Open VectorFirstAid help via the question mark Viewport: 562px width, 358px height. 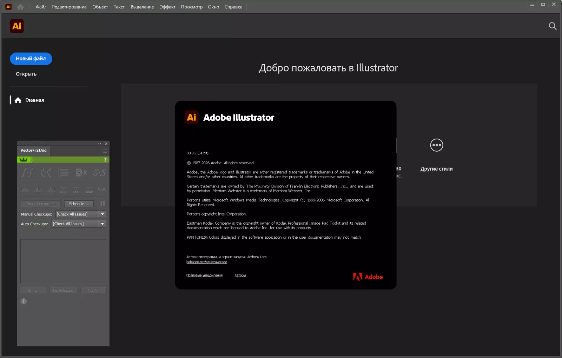[105, 160]
